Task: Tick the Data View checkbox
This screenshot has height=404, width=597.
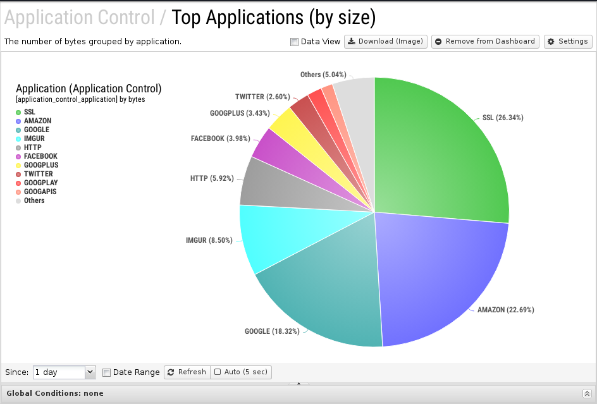Action: pos(294,42)
